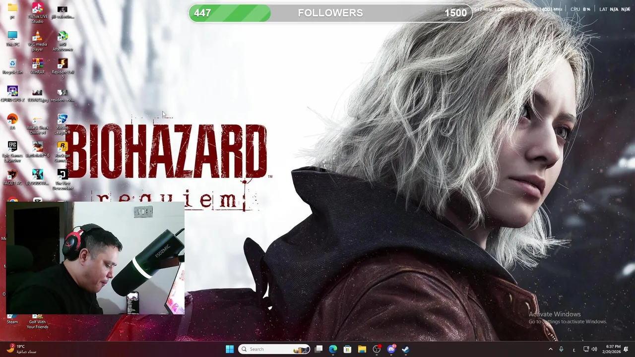Open Task View on taskbar

click(x=319, y=349)
